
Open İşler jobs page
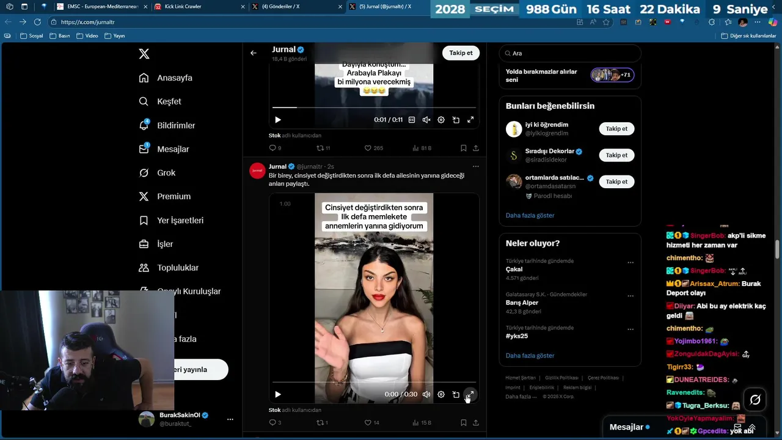pos(156,244)
